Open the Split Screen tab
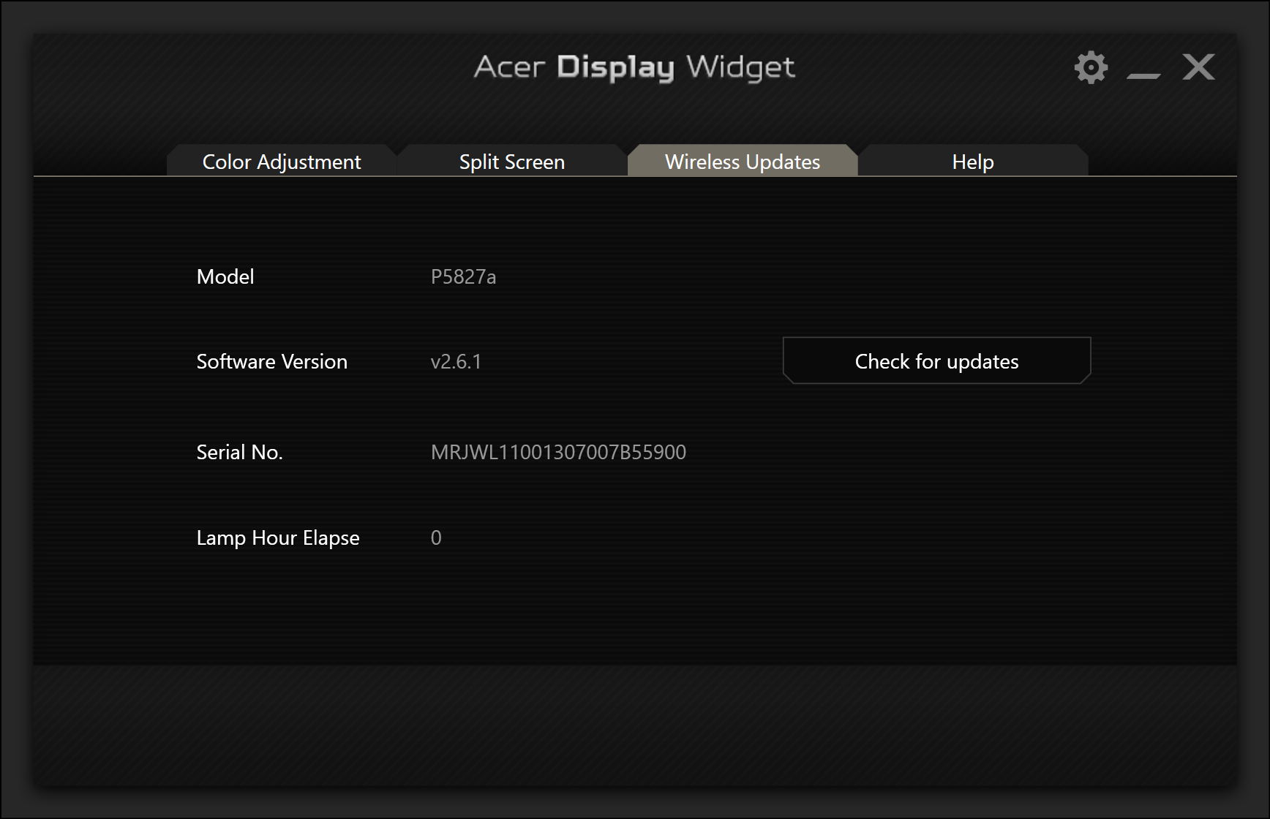The width and height of the screenshot is (1270, 819). tap(511, 161)
